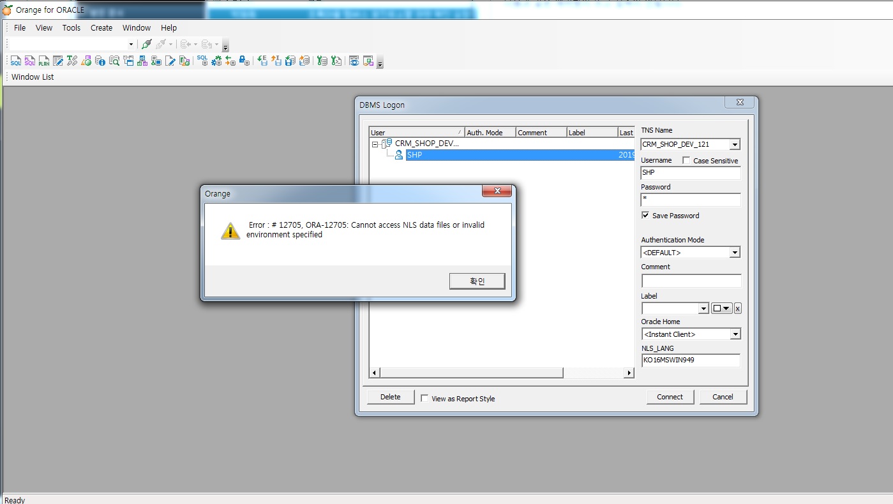893x504 pixels.
Task: Click the green wrench database tool icon
Action: click(322, 61)
